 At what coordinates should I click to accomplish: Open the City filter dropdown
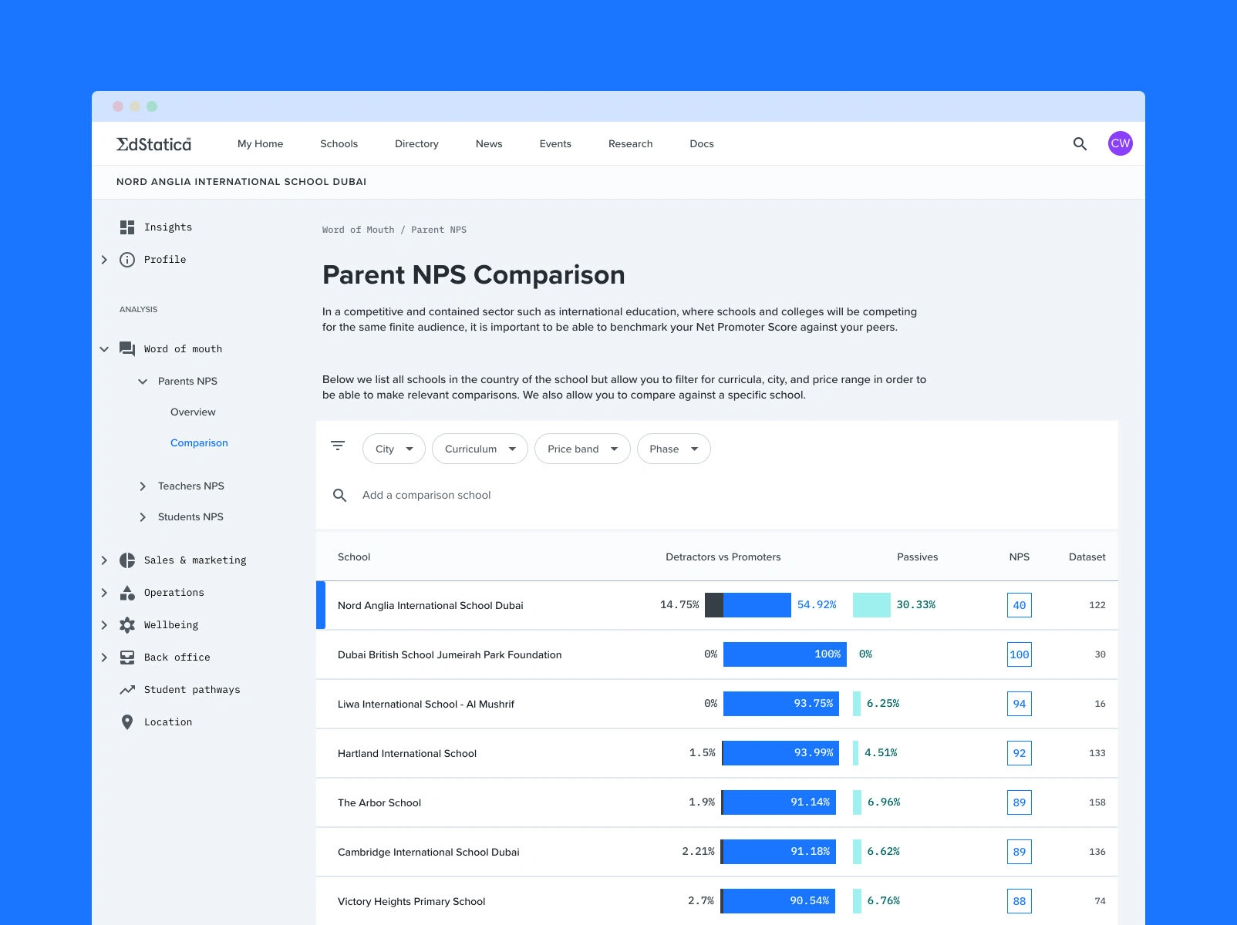click(x=394, y=449)
